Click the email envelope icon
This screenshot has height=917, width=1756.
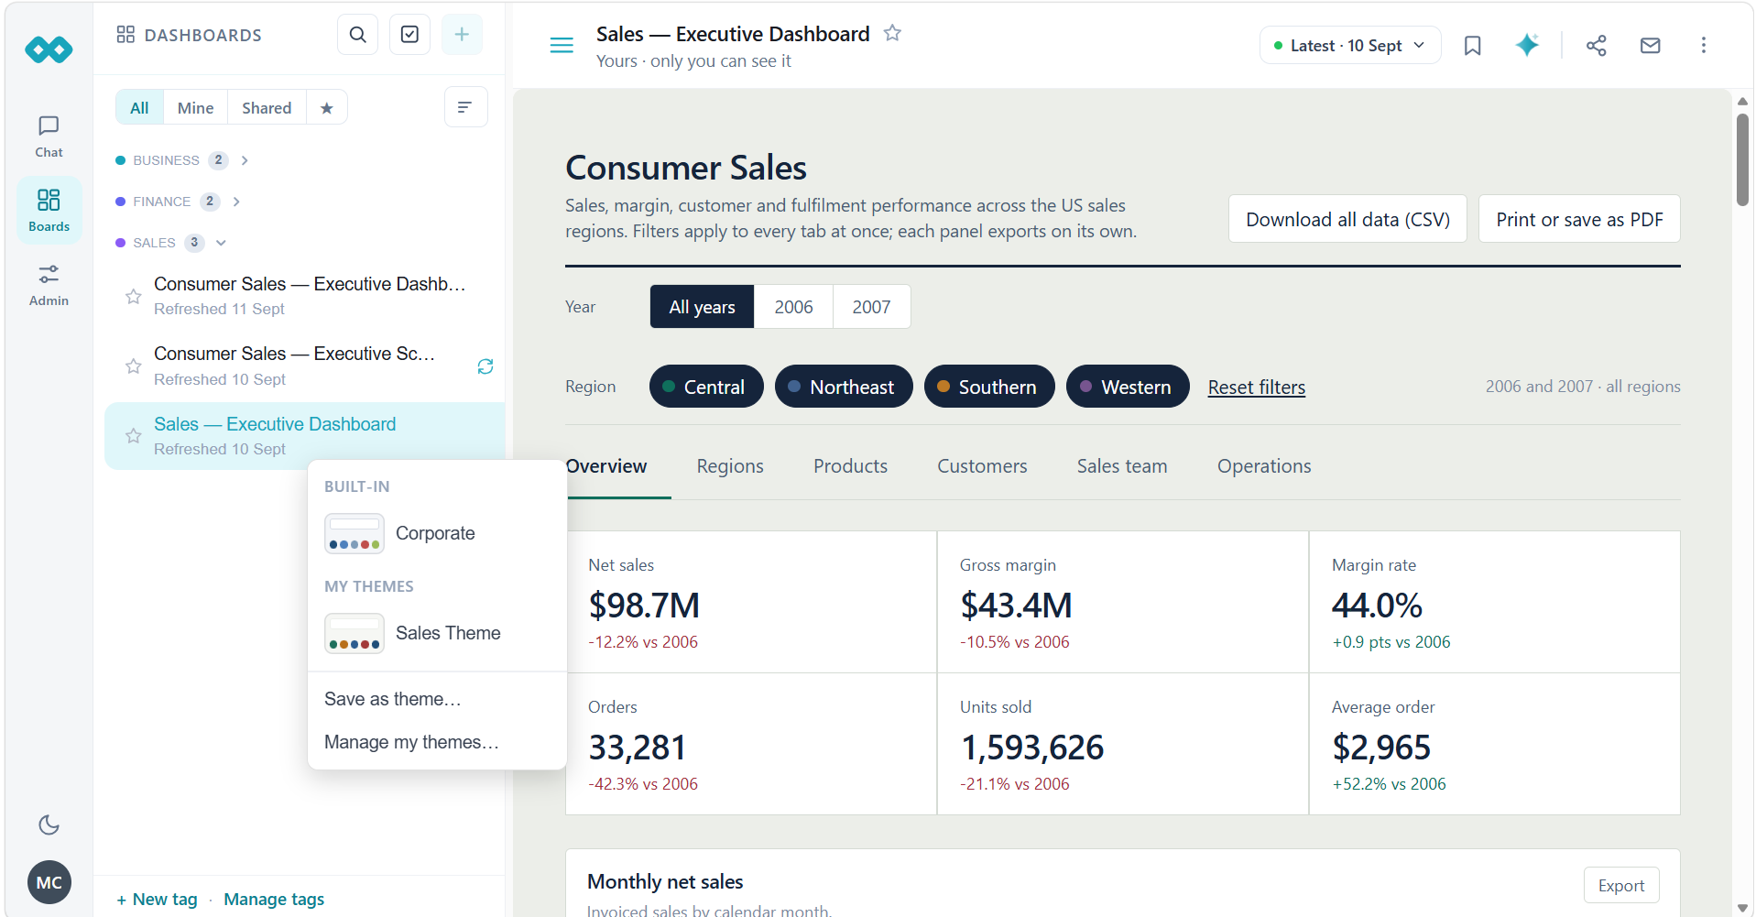point(1650,46)
